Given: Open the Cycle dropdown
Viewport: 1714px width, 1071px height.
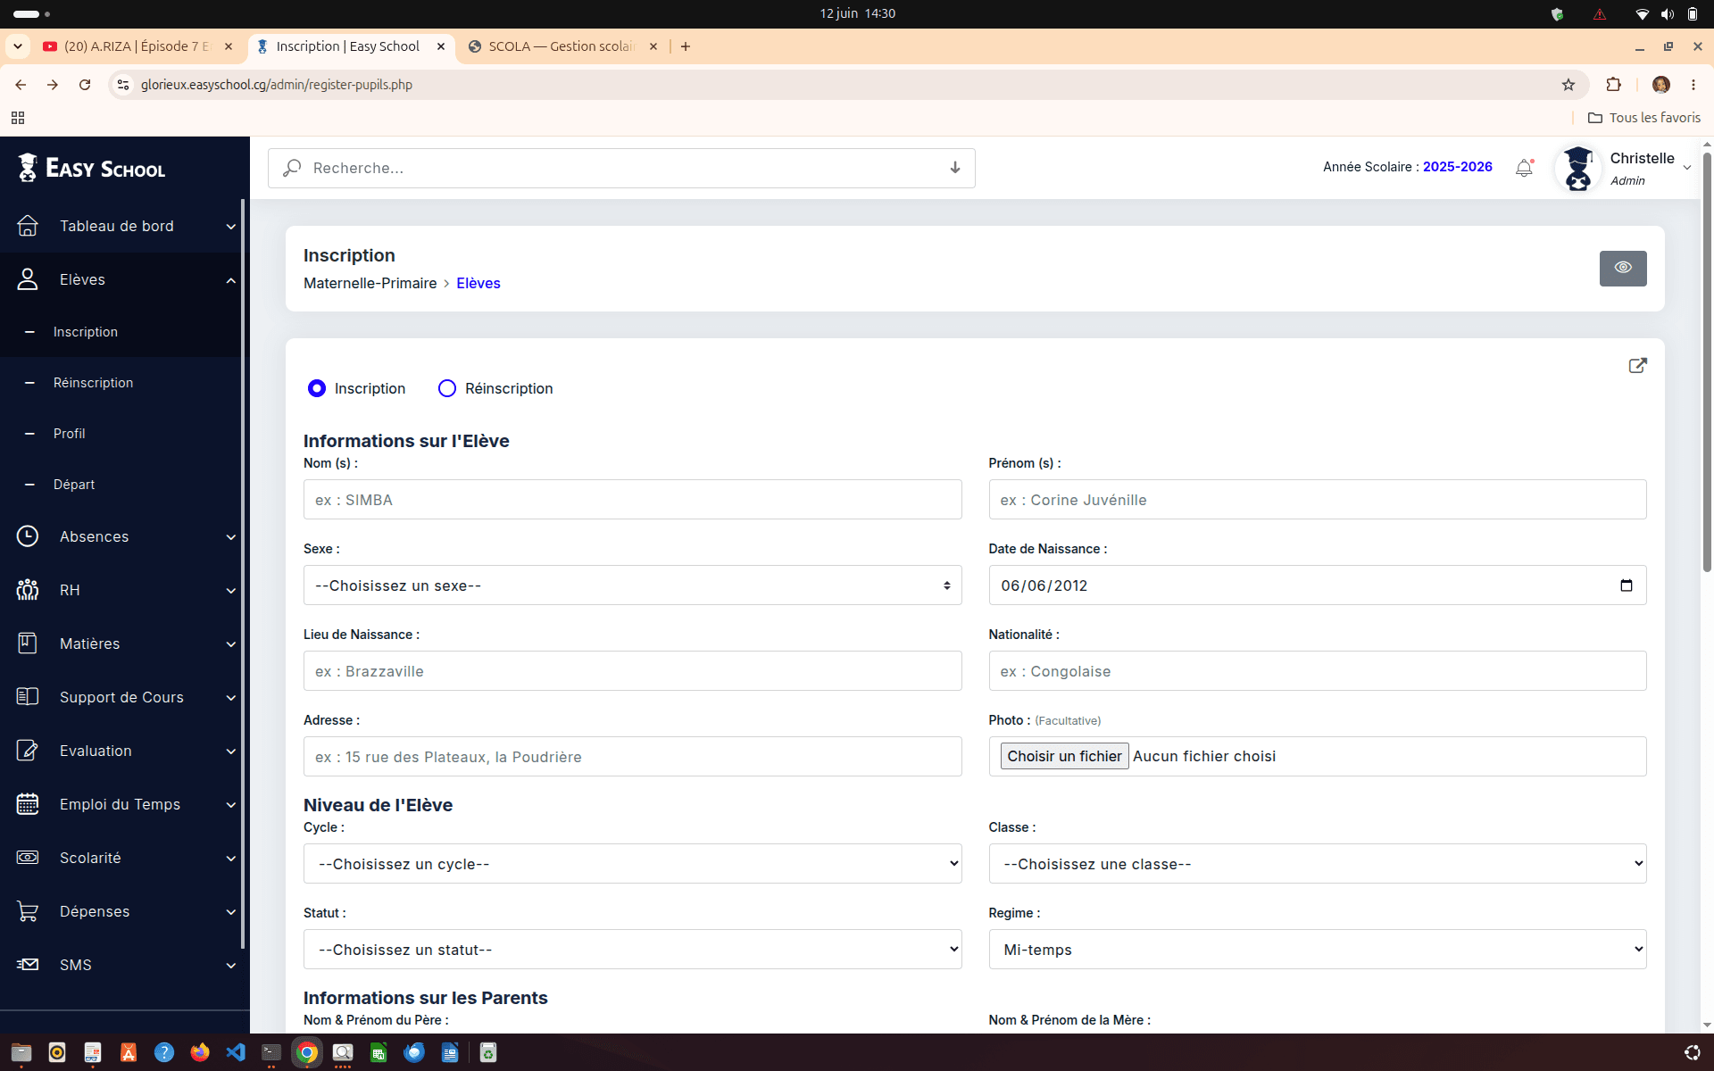Looking at the screenshot, I should 632,864.
